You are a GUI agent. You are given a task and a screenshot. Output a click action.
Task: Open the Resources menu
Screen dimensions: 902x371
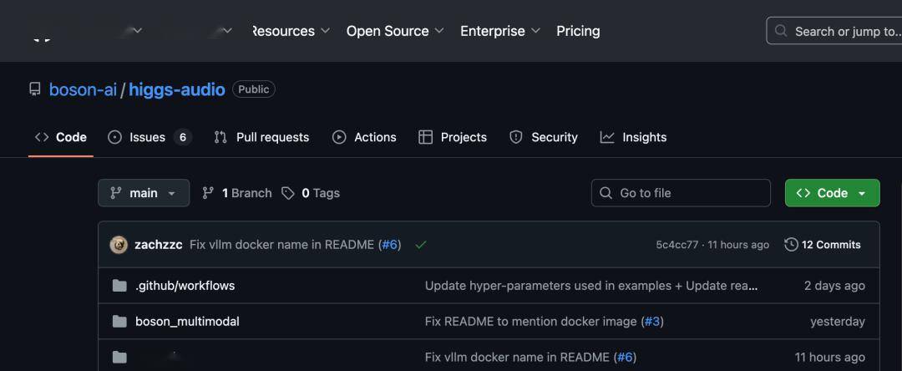click(x=283, y=31)
